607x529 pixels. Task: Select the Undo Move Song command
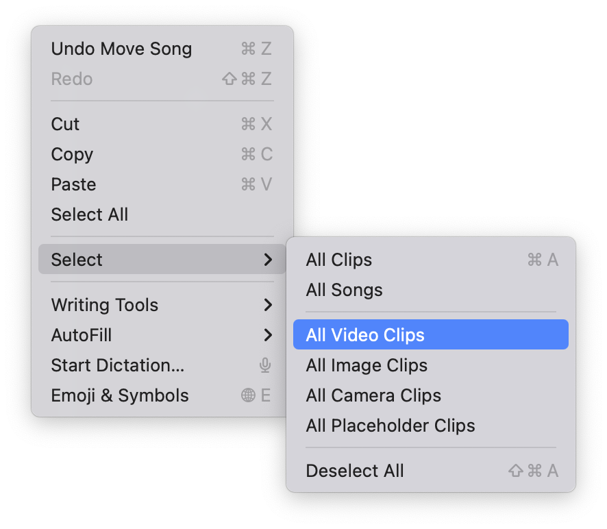coord(121,49)
